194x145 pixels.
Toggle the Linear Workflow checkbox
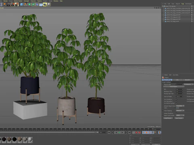176,113
